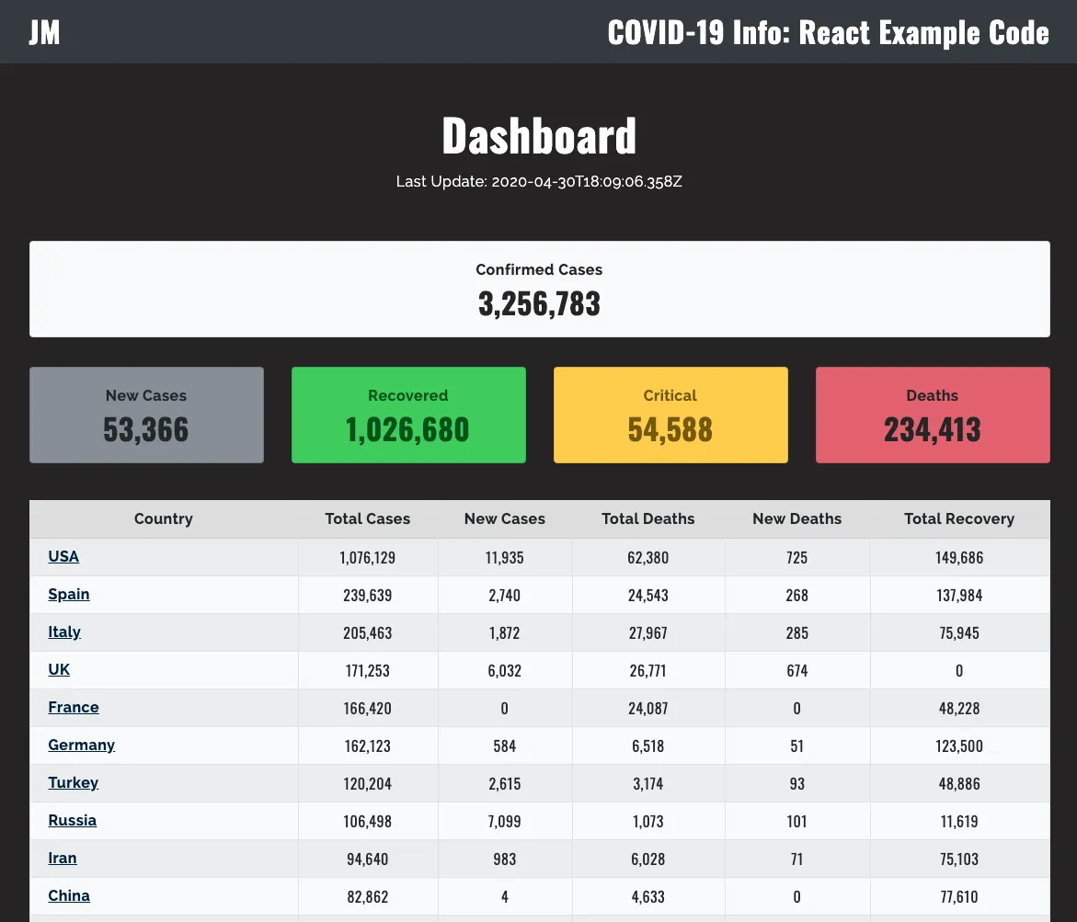Screen dimensions: 1077x922
Task: Select the green Recovered card
Action: point(408,415)
